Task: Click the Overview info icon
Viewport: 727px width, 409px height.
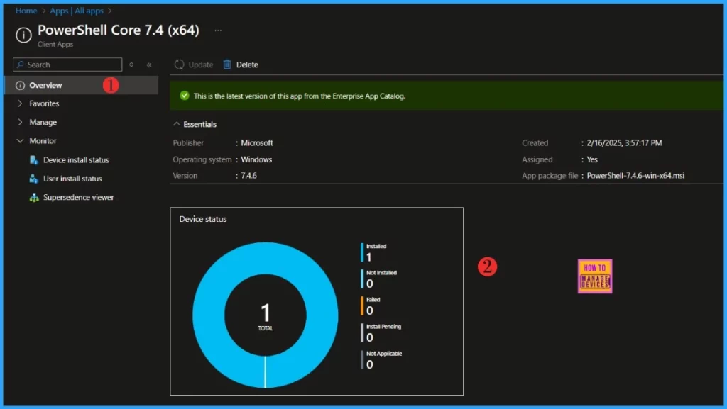Action: pyautogui.click(x=20, y=86)
